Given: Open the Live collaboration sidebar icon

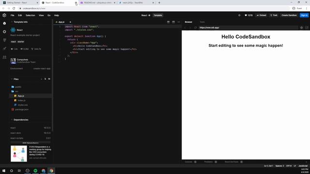Looking at the screenshot, I should coord(4,57).
